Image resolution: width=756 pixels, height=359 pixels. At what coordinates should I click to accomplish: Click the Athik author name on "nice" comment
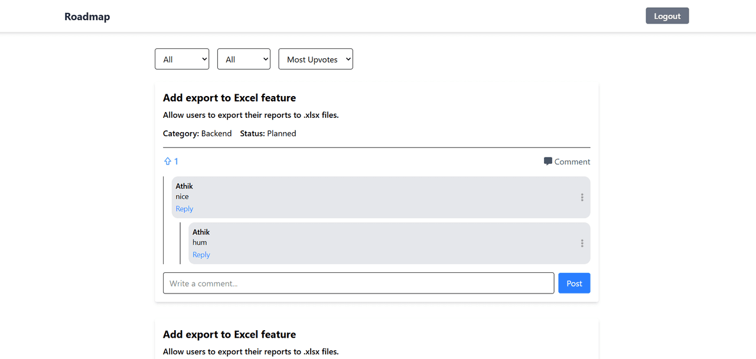tap(184, 186)
